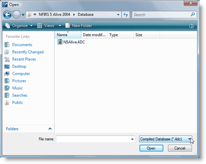Viewport: 206px width, 164px height.
Task: Select NFIRS 5 Alive 2004 breadcrumb
Action: pyautogui.click(x=54, y=14)
